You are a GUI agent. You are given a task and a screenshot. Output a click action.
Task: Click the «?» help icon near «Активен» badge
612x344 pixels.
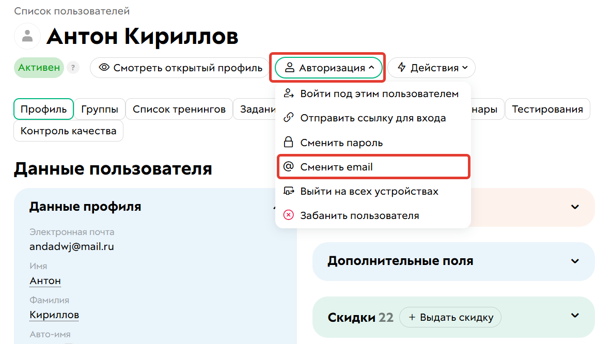pyautogui.click(x=73, y=68)
